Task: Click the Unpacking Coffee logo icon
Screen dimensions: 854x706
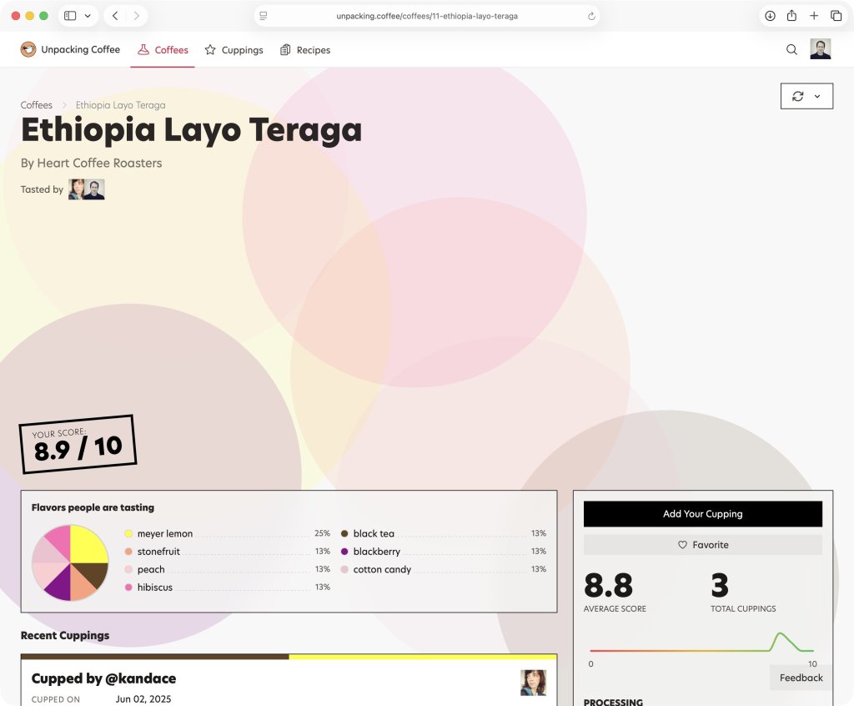Action: click(28, 50)
